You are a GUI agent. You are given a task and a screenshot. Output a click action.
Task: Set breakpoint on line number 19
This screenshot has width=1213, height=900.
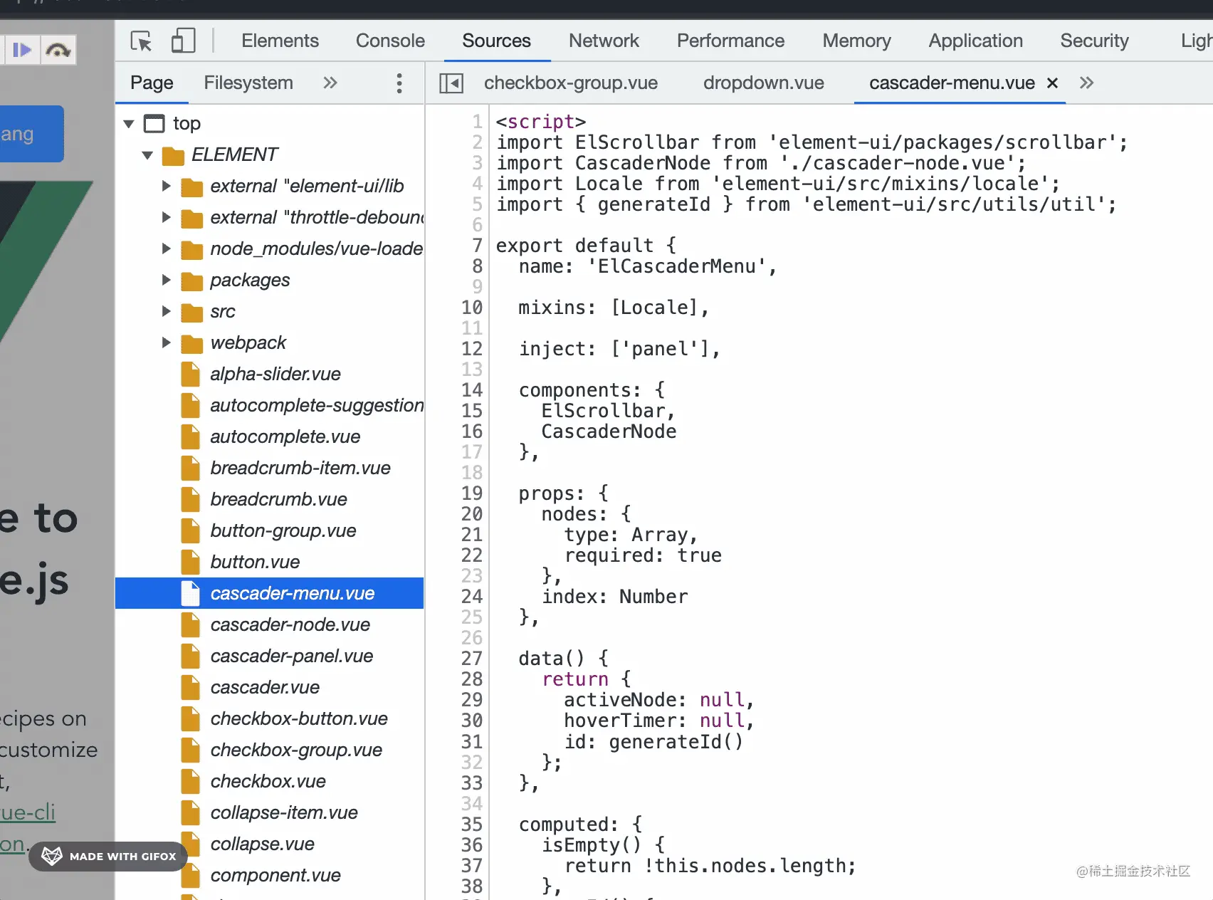point(471,493)
